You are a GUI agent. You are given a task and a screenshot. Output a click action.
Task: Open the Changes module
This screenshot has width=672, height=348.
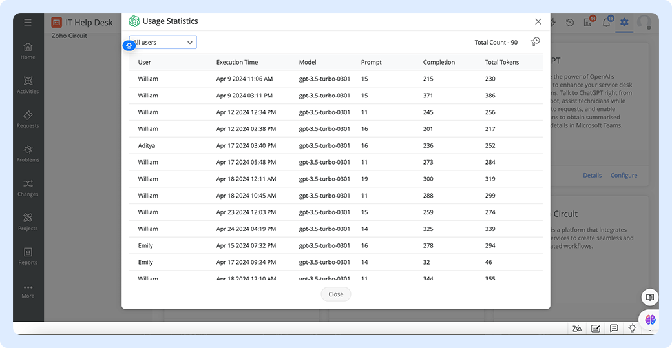coord(28,187)
